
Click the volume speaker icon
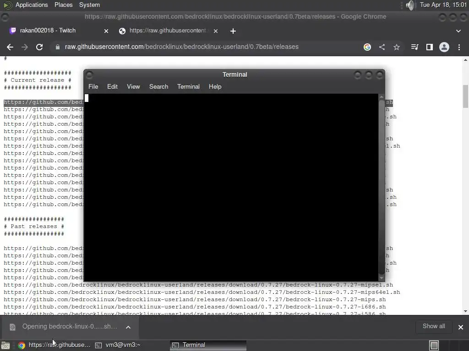(411, 5)
